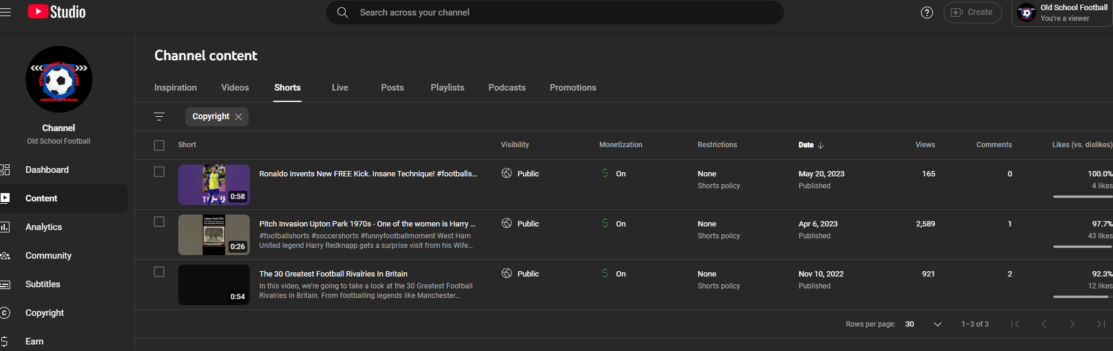
Task: Click the Analytics bar chart icon
Action: (5, 227)
